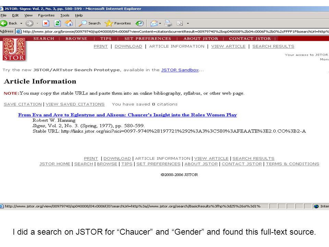329x247 pixels.
Task: Click the Stable URL text line
Action: (x=169, y=131)
